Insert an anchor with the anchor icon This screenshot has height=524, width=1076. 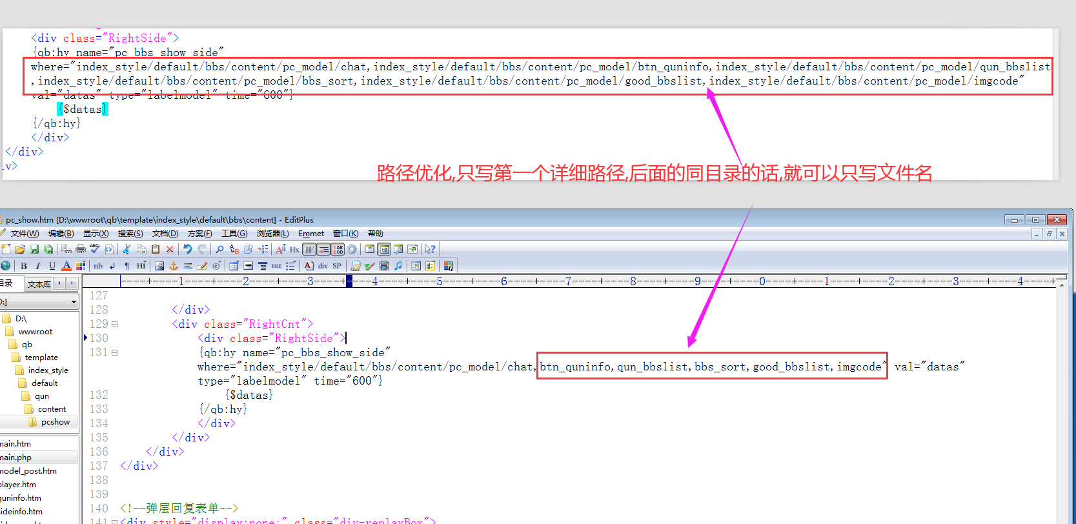pyautogui.click(x=173, y=266)
